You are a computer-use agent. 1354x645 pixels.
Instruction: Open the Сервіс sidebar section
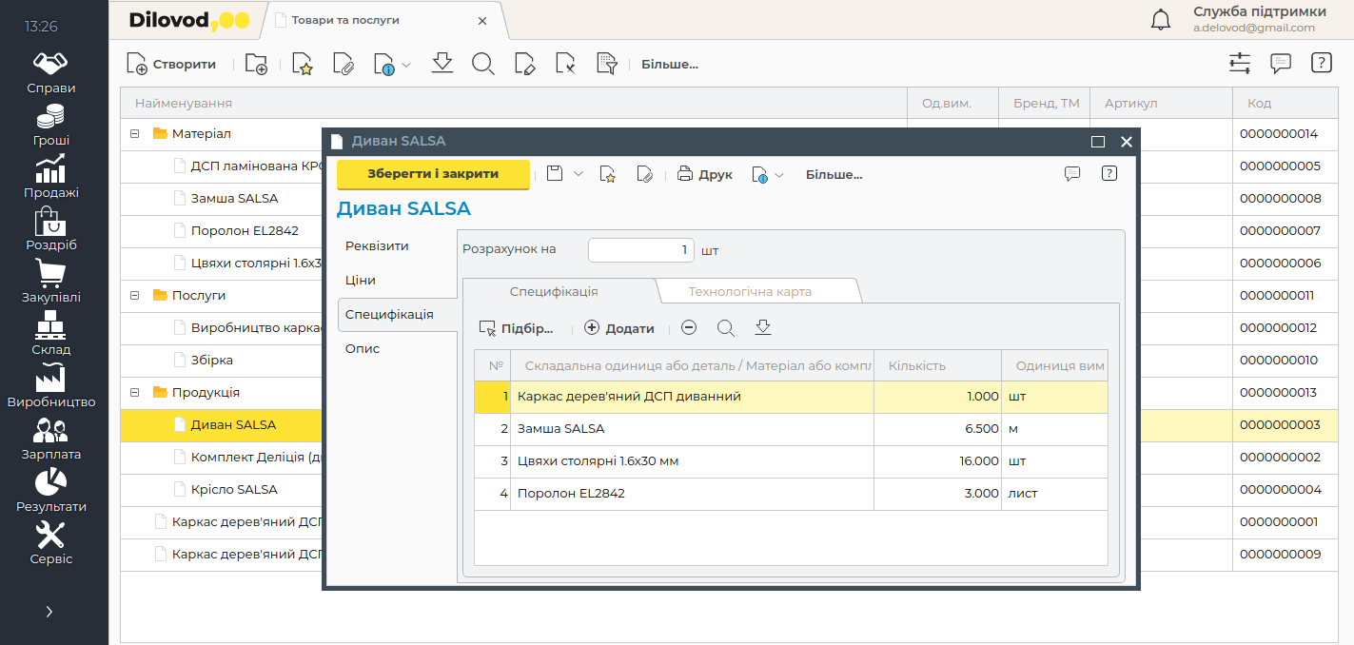click(x=51, y=544)
